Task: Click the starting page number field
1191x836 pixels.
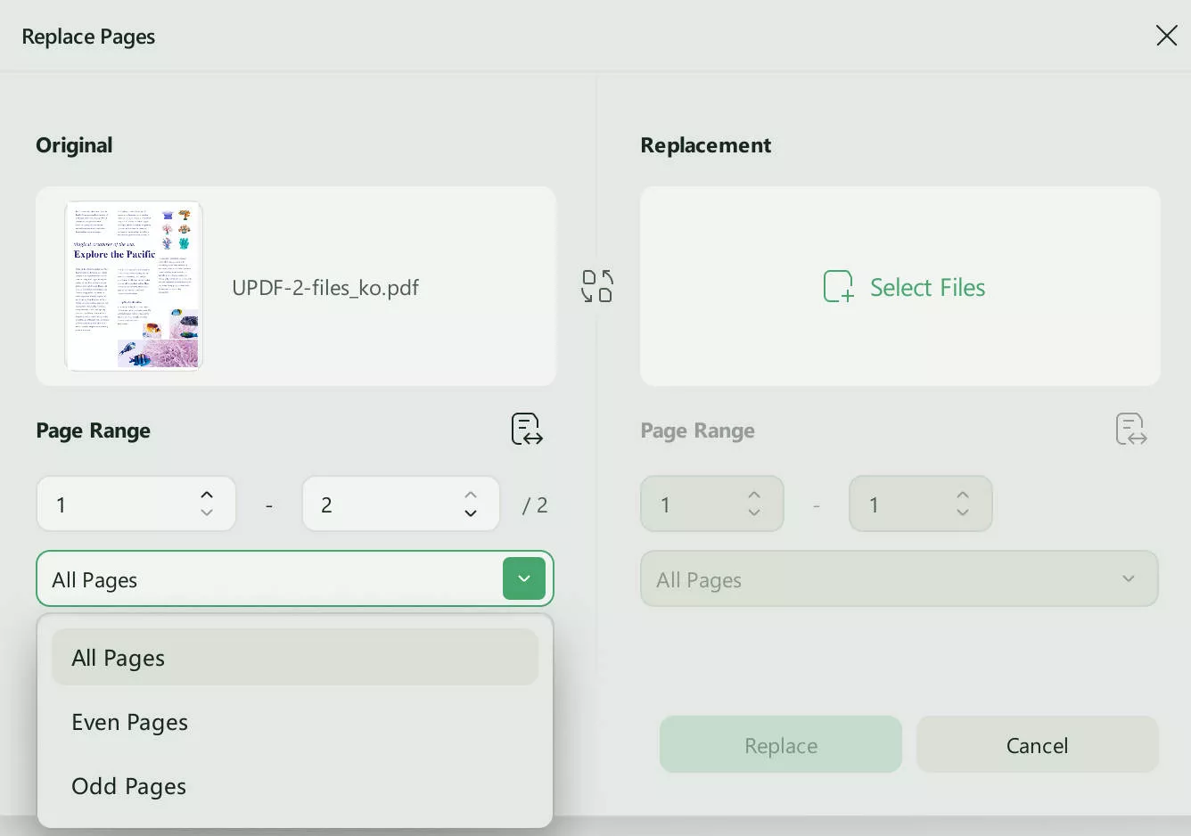Action: coord(116,504)
